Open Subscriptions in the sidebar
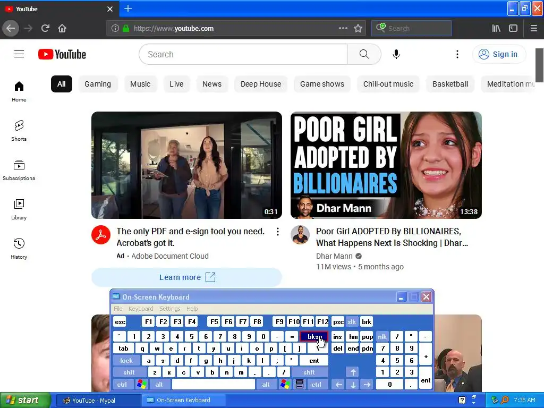Screen dimensions: 544x408 point(19,169)
